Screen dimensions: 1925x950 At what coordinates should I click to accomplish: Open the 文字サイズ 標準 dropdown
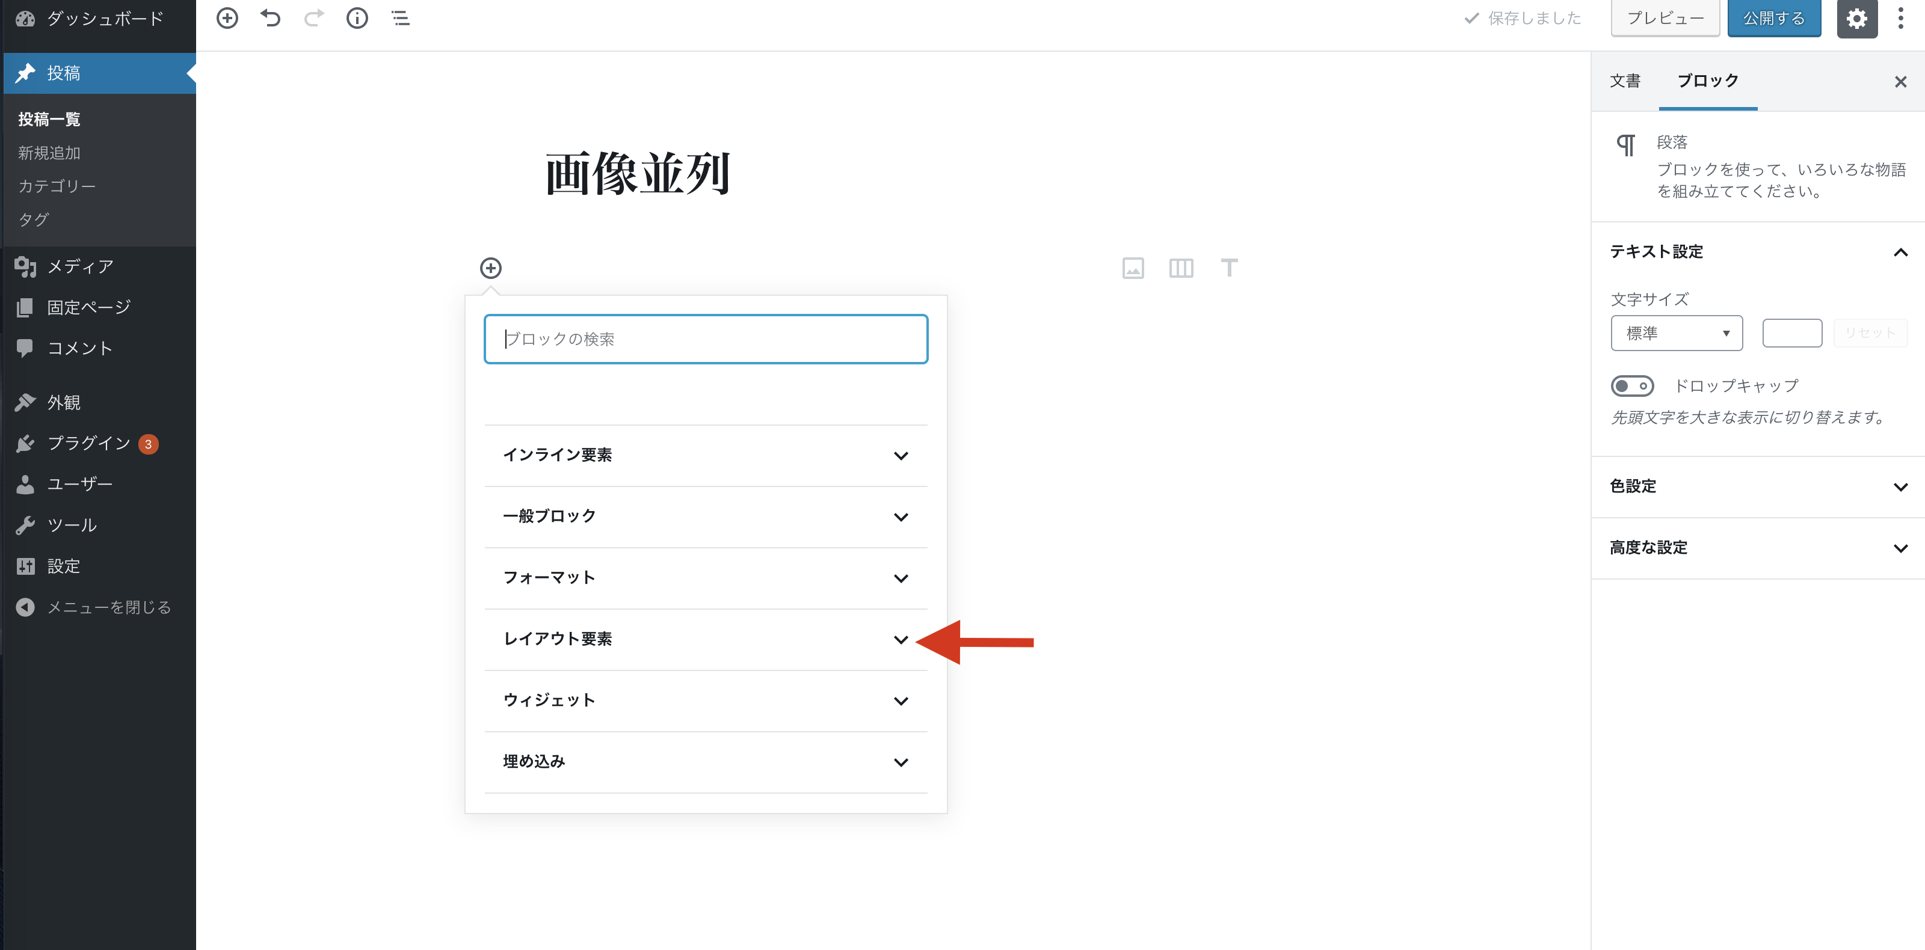(x=1676, y=333)
